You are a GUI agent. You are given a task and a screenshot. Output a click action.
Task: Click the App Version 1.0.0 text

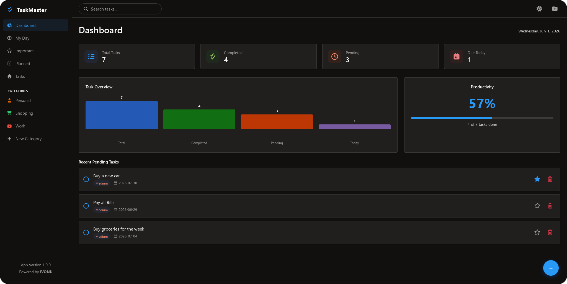pyautogui.click(x=36, y=265)
